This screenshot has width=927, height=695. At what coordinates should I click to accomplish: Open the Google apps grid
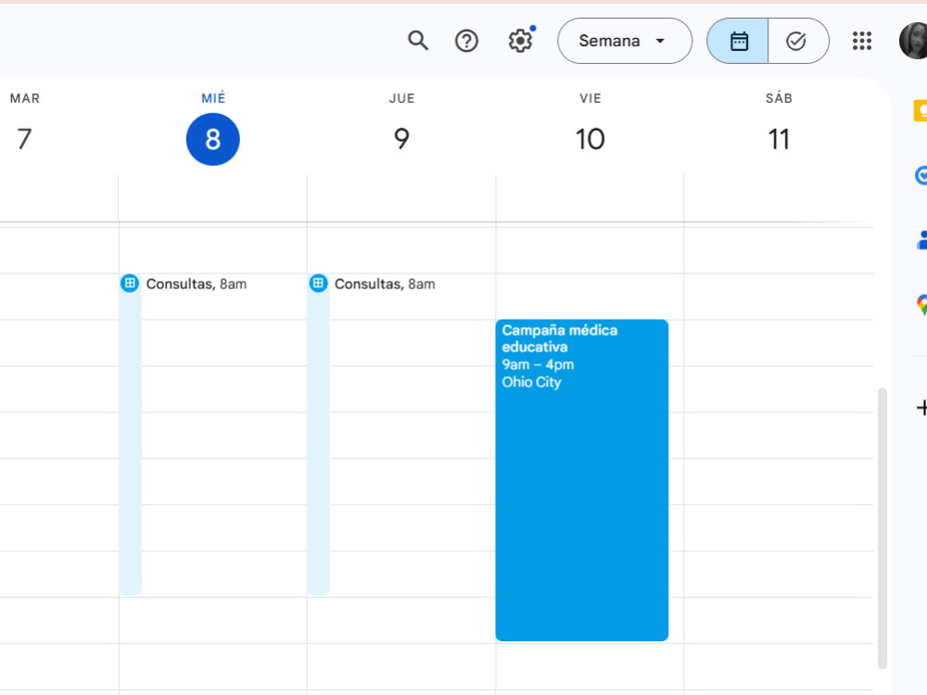point(862,41)
